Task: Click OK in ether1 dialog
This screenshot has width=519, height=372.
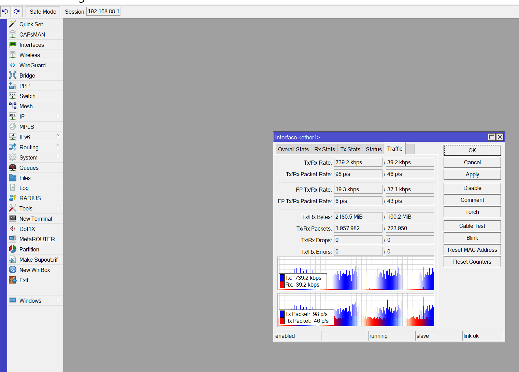Action: [x=472, y=150]
